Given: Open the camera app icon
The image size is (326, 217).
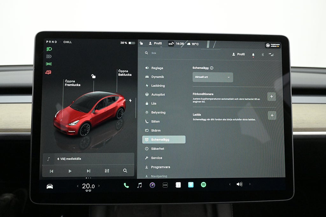Looking at the screenshot, I should [152, 185].
